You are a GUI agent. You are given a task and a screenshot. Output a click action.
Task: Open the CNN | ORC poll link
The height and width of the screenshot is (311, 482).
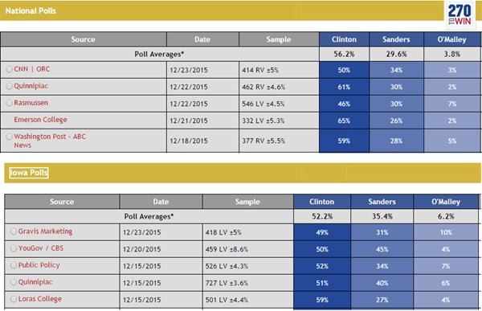[x=31, y=69]
